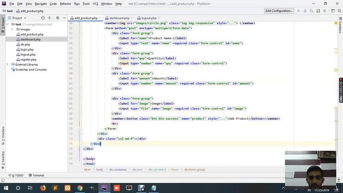Click 'form' in editor breadcrumbs

click(175, 169)
